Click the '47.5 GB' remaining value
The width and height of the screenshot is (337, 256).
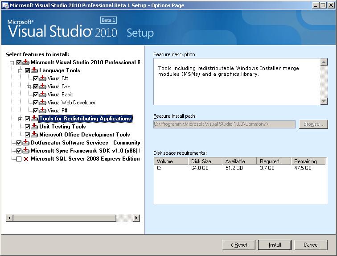[303, 168]
